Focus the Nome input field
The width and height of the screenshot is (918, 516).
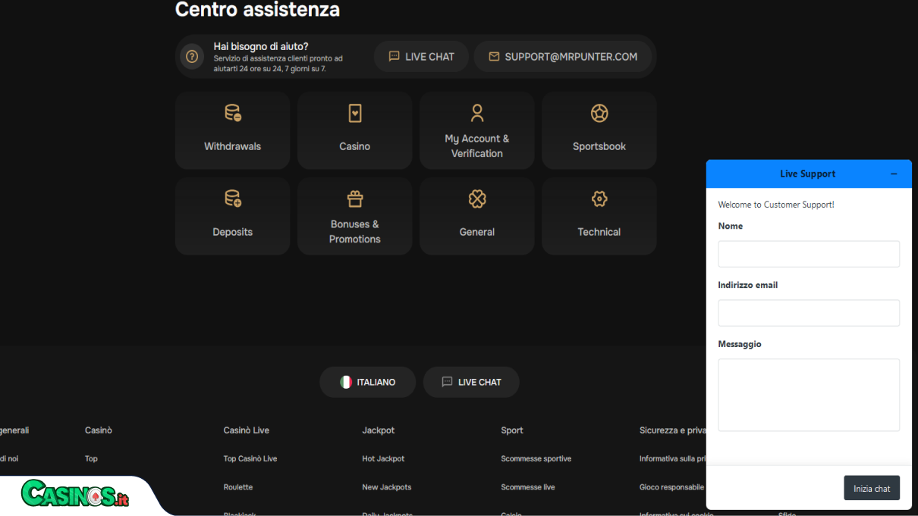click(809, 254)
